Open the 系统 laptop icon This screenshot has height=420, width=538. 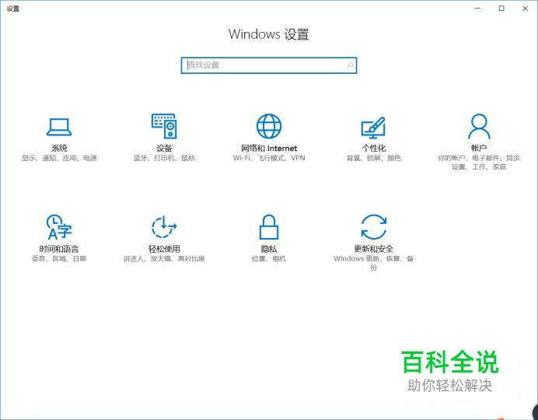coord(59,127)
